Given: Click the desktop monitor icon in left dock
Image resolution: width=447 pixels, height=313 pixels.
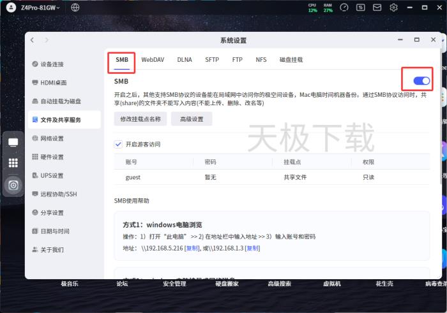Looking at the screenshot, I should [x=13, y=142].
